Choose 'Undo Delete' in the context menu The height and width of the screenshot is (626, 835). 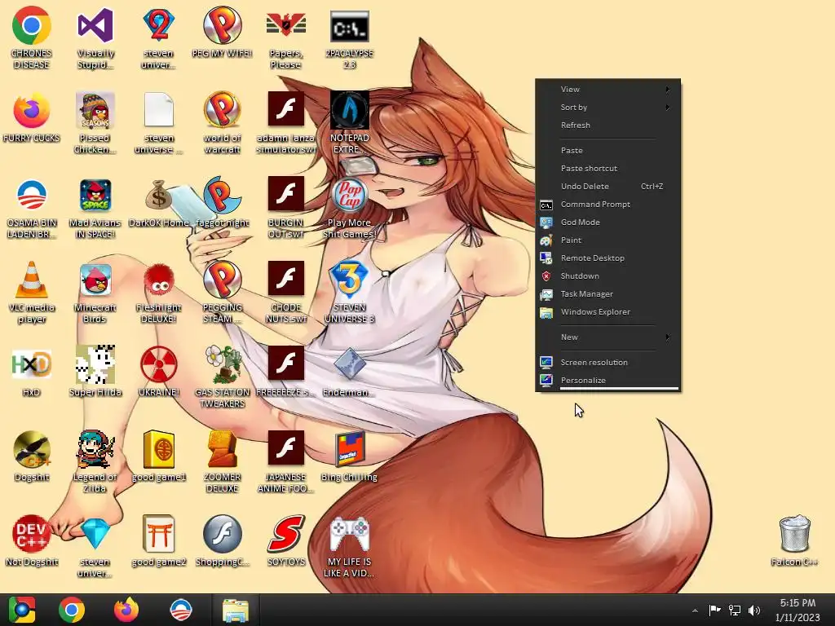(607, 187)
